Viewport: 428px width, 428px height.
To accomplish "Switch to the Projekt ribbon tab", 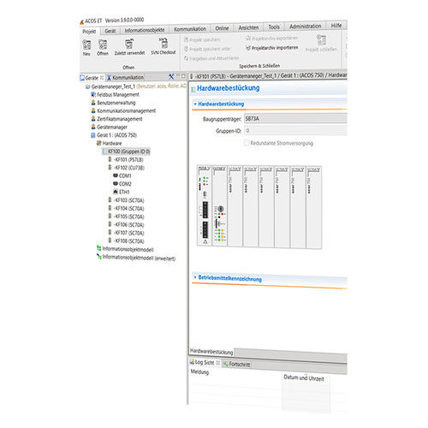I will tap(89, 32).
